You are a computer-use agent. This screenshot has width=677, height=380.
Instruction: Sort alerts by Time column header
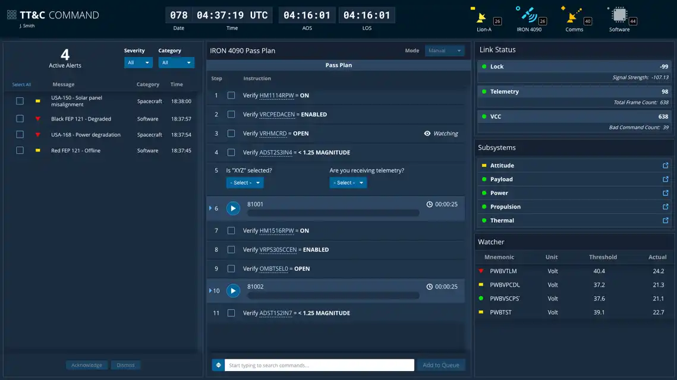point(177,84)
